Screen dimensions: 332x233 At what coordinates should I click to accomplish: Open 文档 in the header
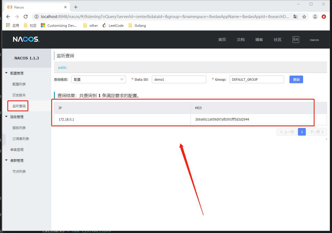[241, 40]
